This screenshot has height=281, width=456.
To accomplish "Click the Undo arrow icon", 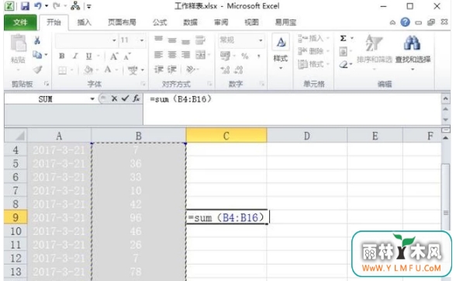I will tap(38, 6).
